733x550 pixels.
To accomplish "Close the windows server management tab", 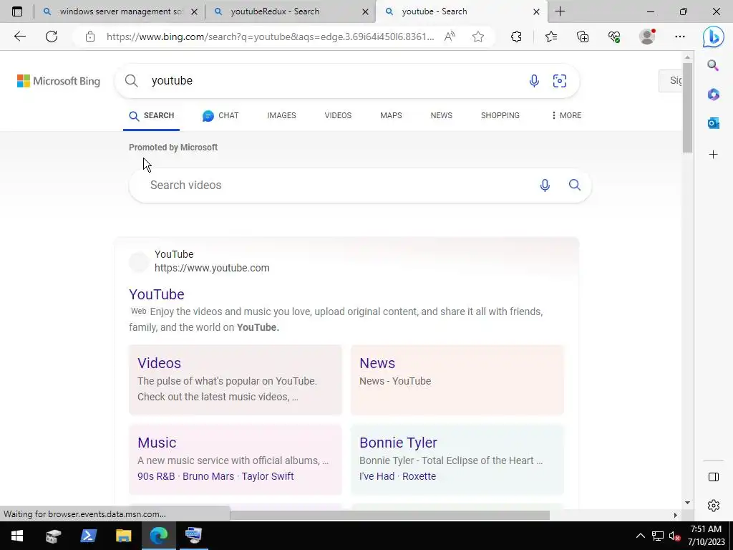I will 195,11.
